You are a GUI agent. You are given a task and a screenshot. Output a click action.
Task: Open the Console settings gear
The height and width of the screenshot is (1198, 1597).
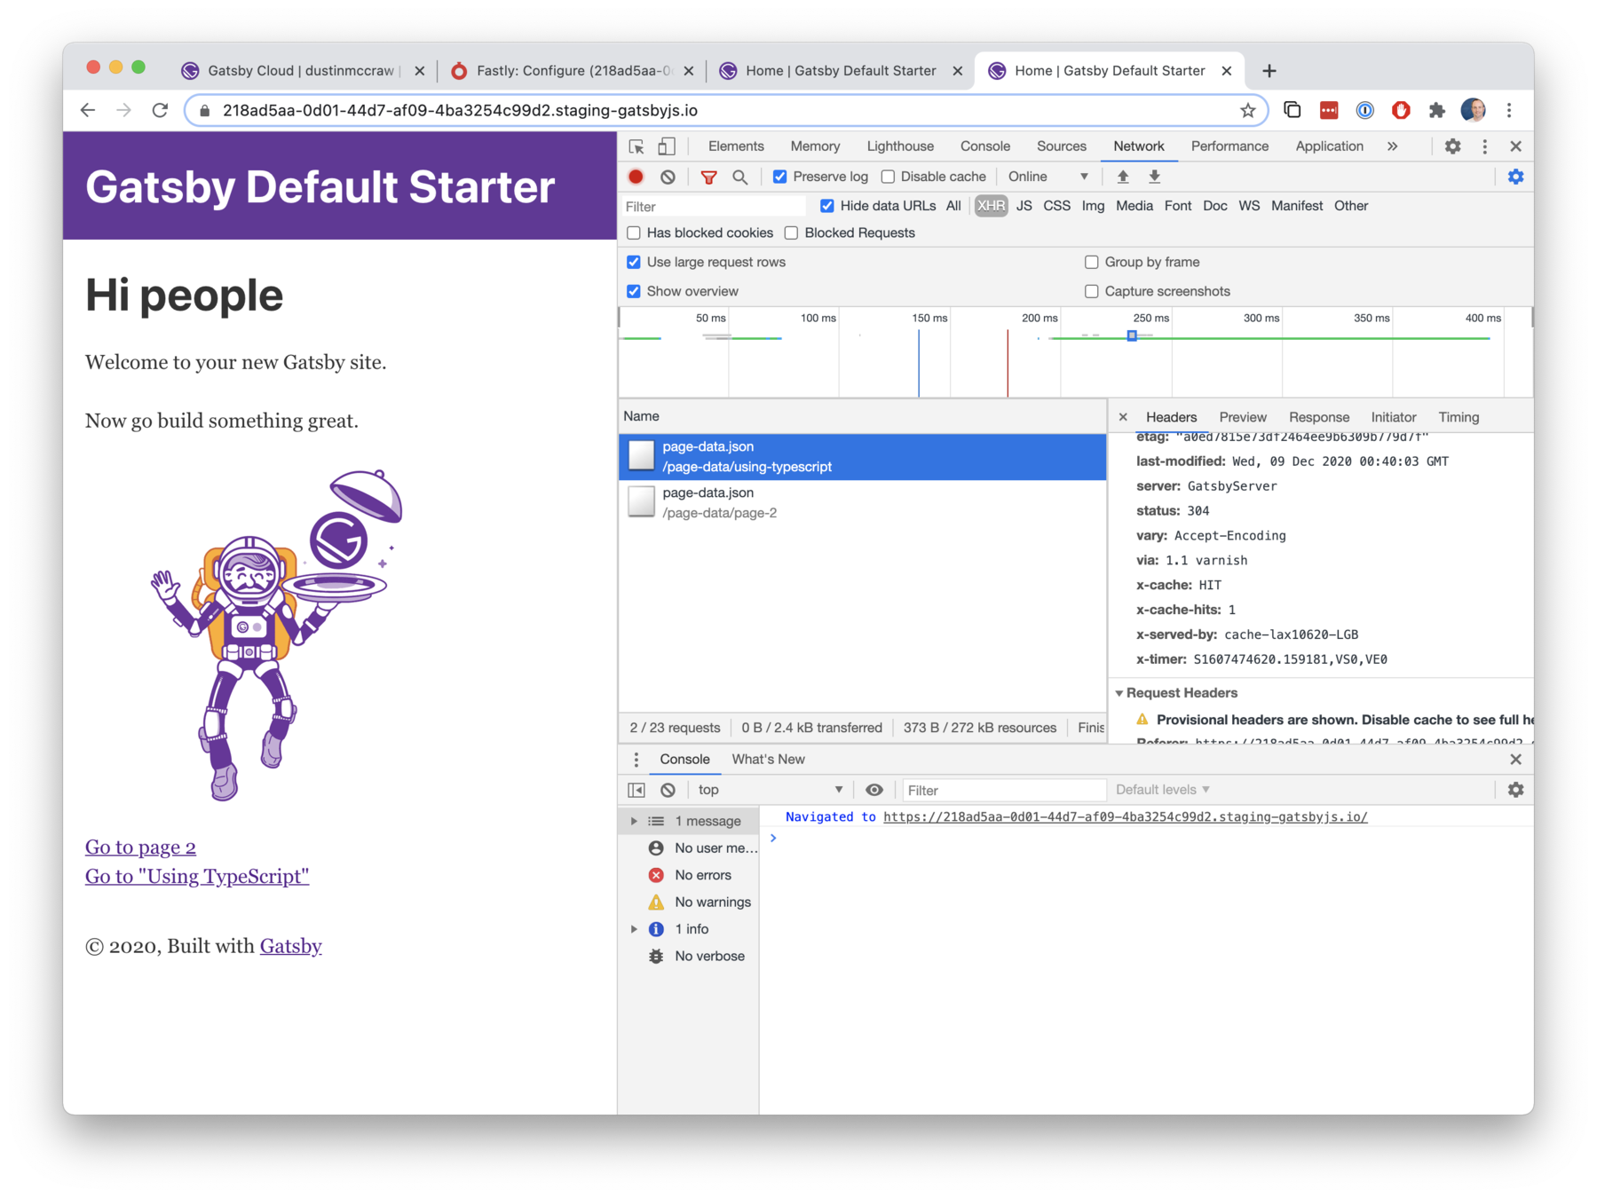coord(1515,790)
